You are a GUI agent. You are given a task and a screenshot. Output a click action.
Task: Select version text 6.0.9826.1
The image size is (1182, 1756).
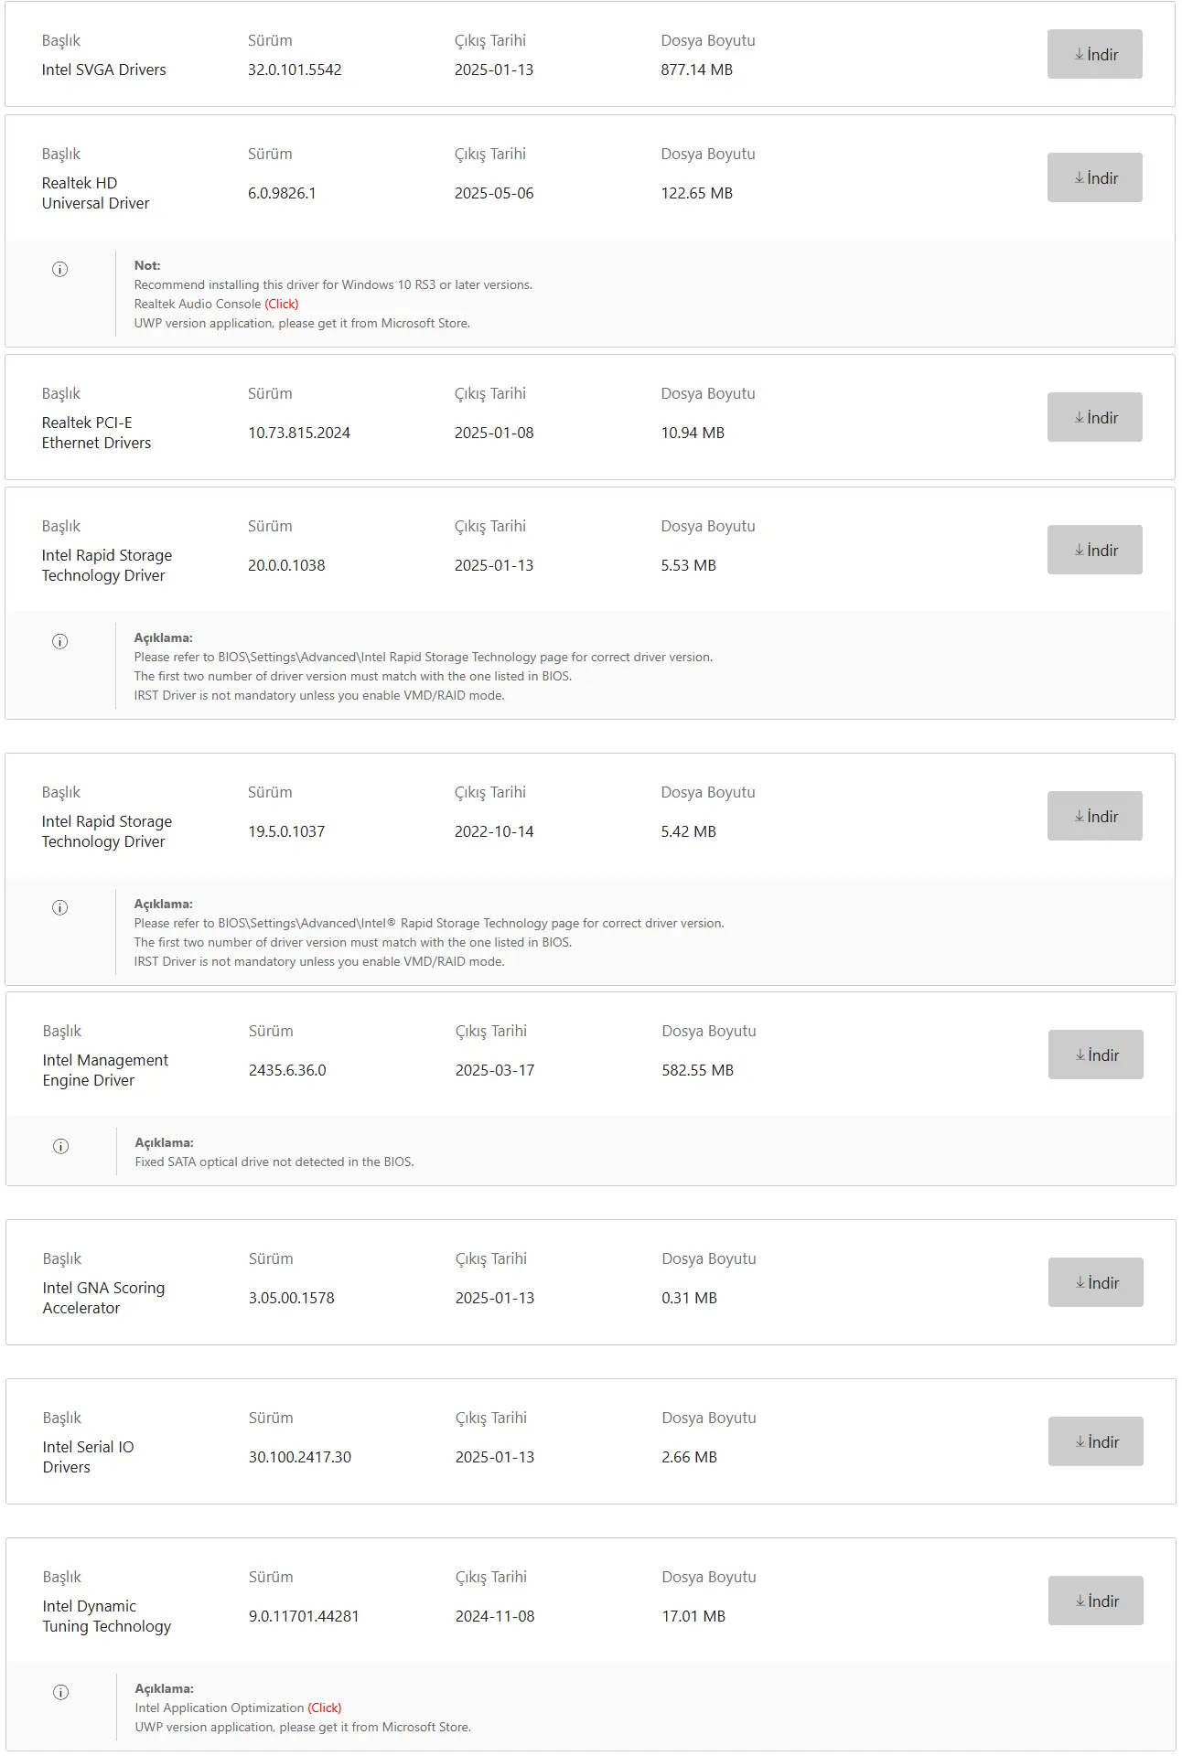click(x=282, y=193)
